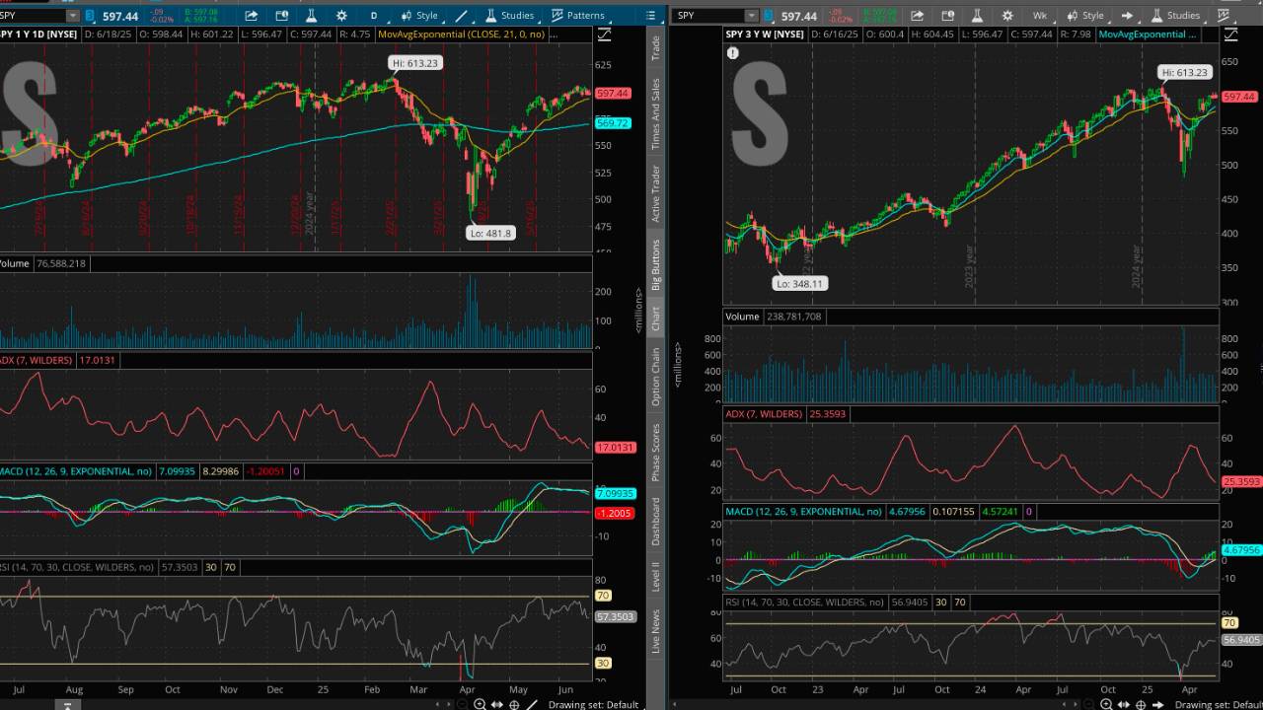Click the right-arrow drawing tool in right toolbar
Viewport: 1263px width, 710px height.
1127,16
